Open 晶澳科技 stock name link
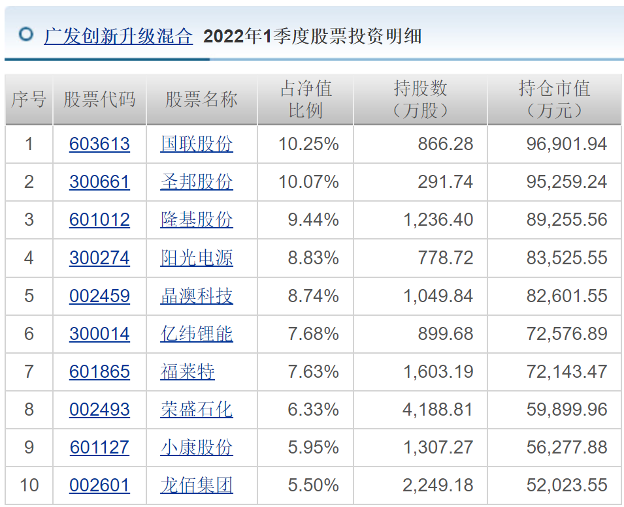624x507 pixels. [x=197, y=296]
